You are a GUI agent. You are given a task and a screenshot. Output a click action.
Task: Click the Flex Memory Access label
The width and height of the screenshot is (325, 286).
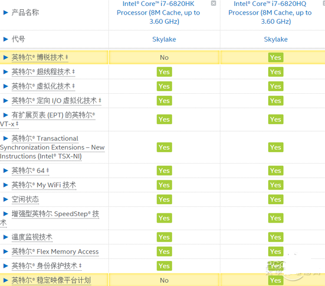coord(55,251)
